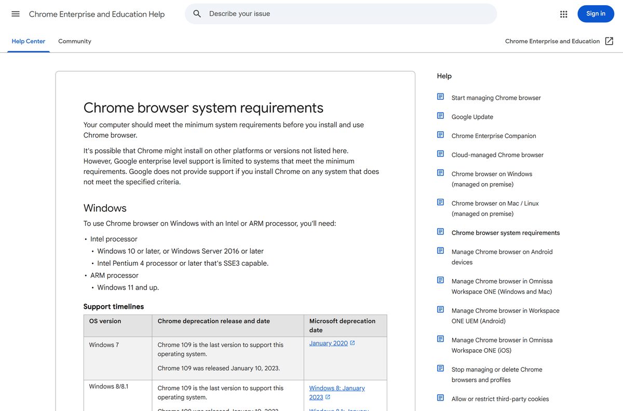Open Allow or restrict third-party cookies article
623x411 pixels.
point(500,399)
